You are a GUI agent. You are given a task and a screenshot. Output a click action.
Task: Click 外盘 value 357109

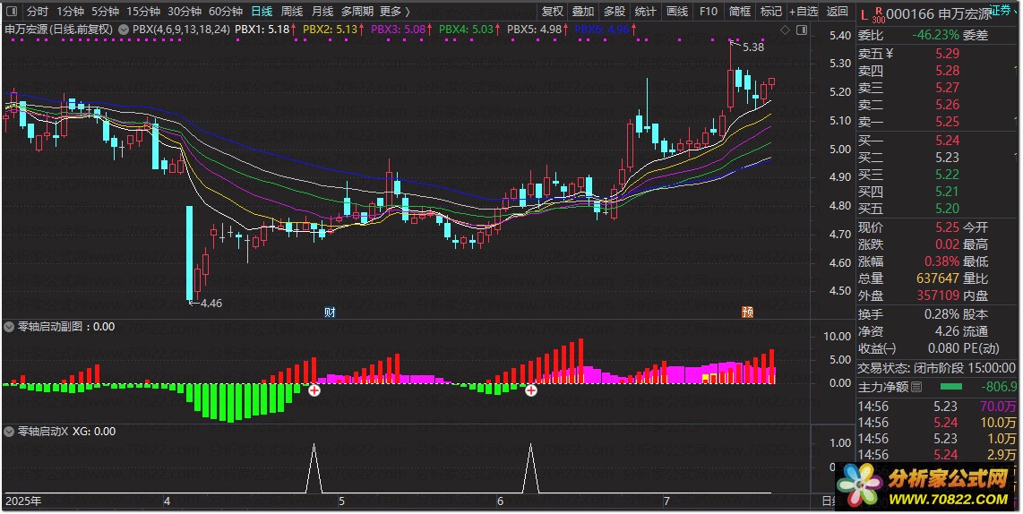[x=938, y=296]
